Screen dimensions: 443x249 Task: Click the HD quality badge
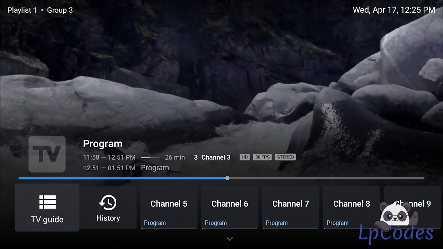tap(244, 157)
